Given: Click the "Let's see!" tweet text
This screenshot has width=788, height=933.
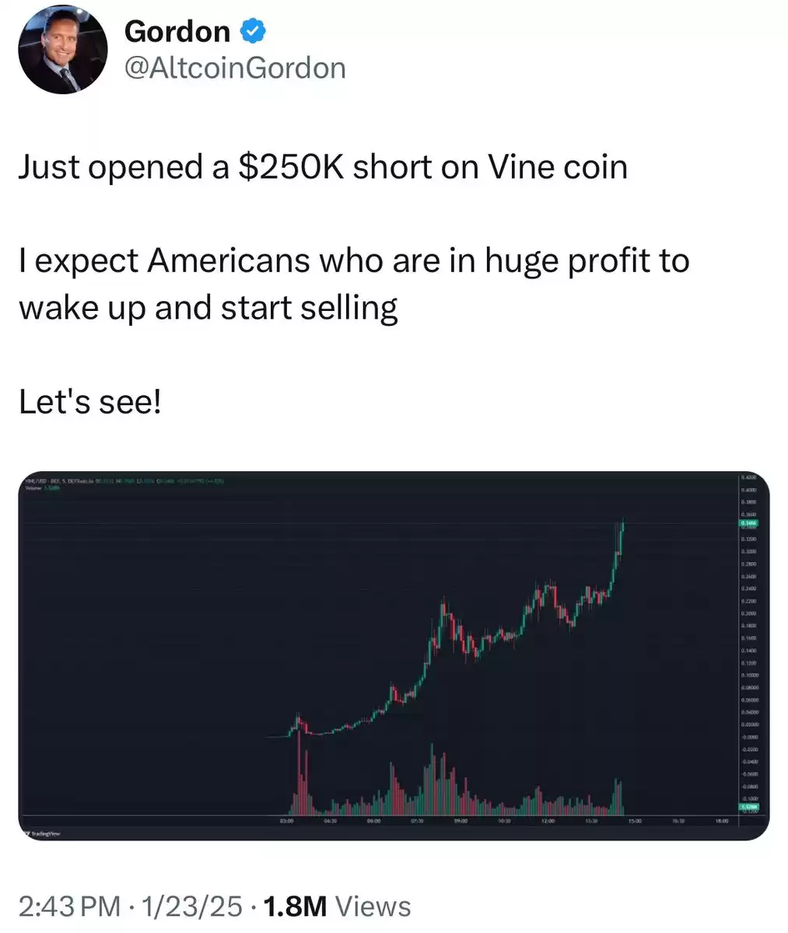Looking at the screenshot, I should (89, 402).
